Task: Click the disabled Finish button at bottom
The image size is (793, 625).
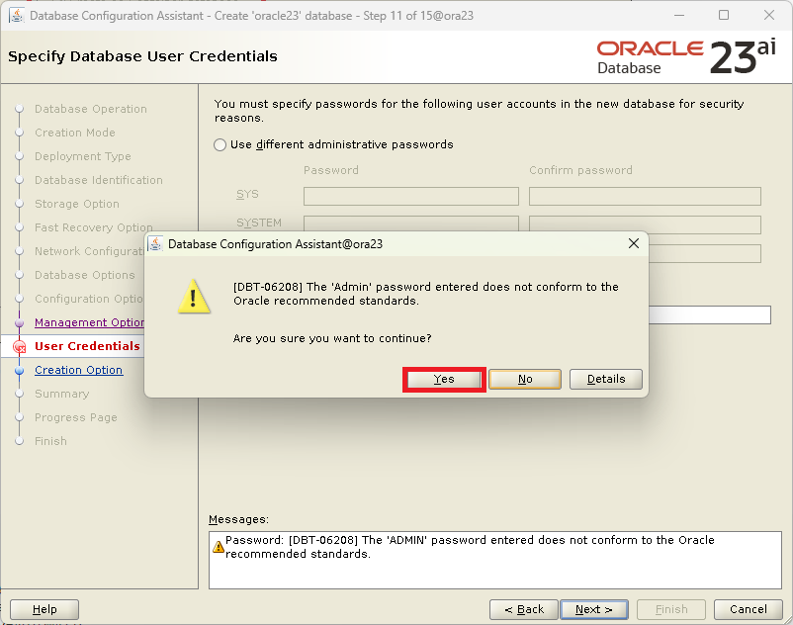Action: pyautogui.click(x=671, y=609)
